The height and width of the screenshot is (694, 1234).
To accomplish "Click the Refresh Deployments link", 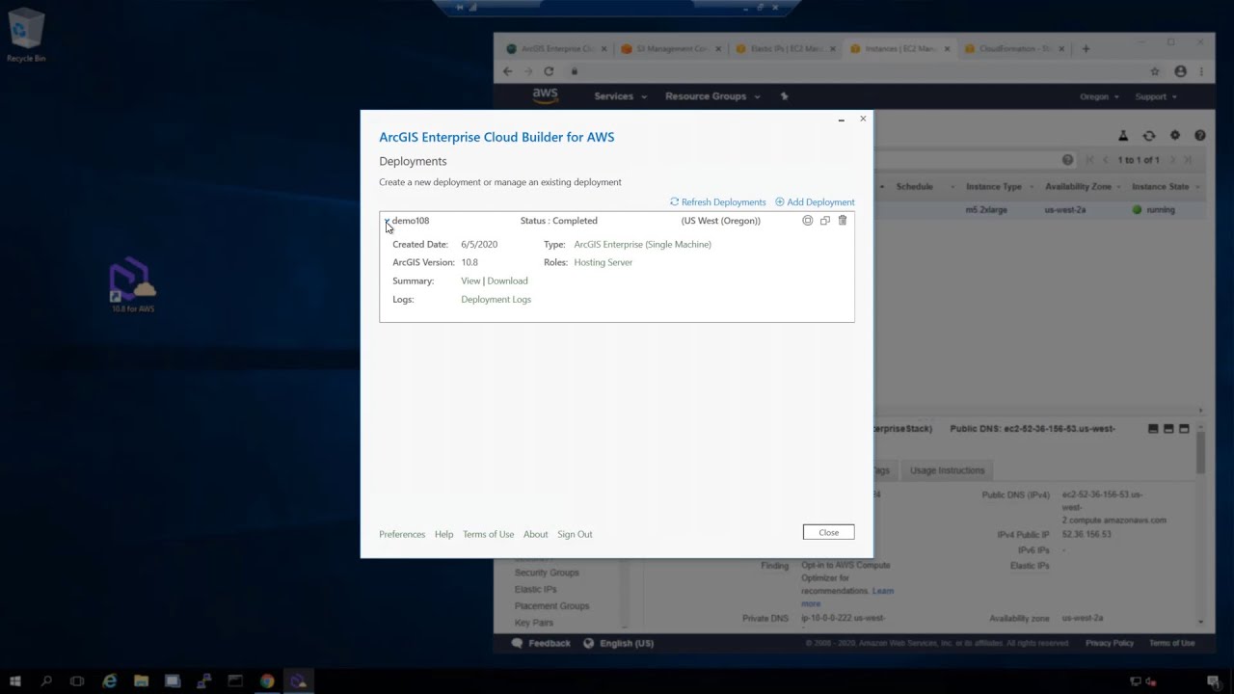I will tap(718, 202).
